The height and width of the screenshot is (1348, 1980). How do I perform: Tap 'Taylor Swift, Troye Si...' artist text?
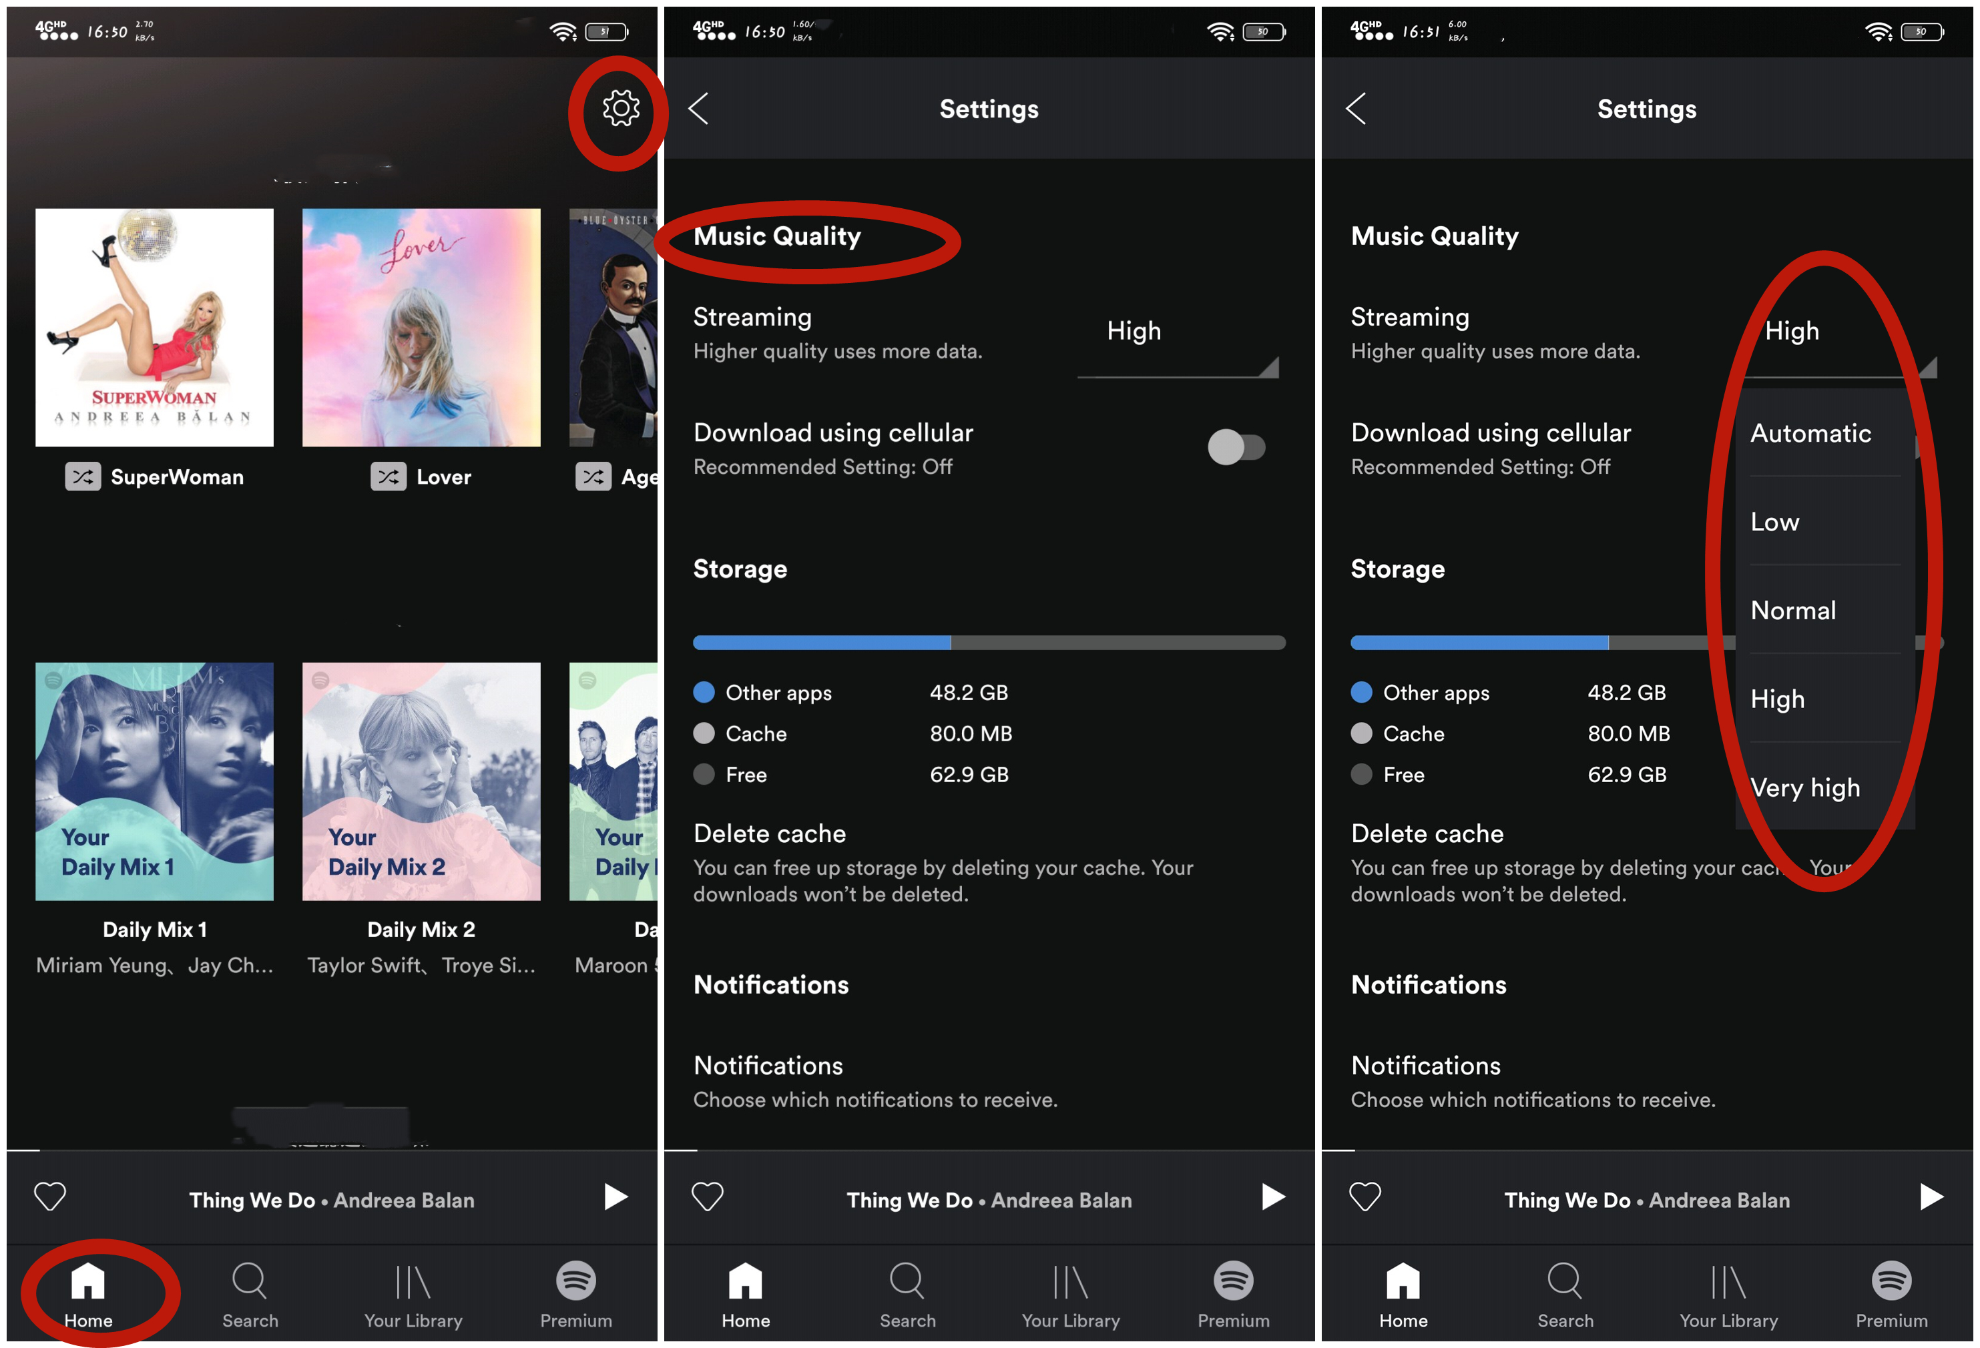click(x=421, y=966)
